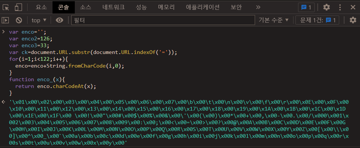
Task: Activate the inspect element picker icon
Action: coord(6,7)
